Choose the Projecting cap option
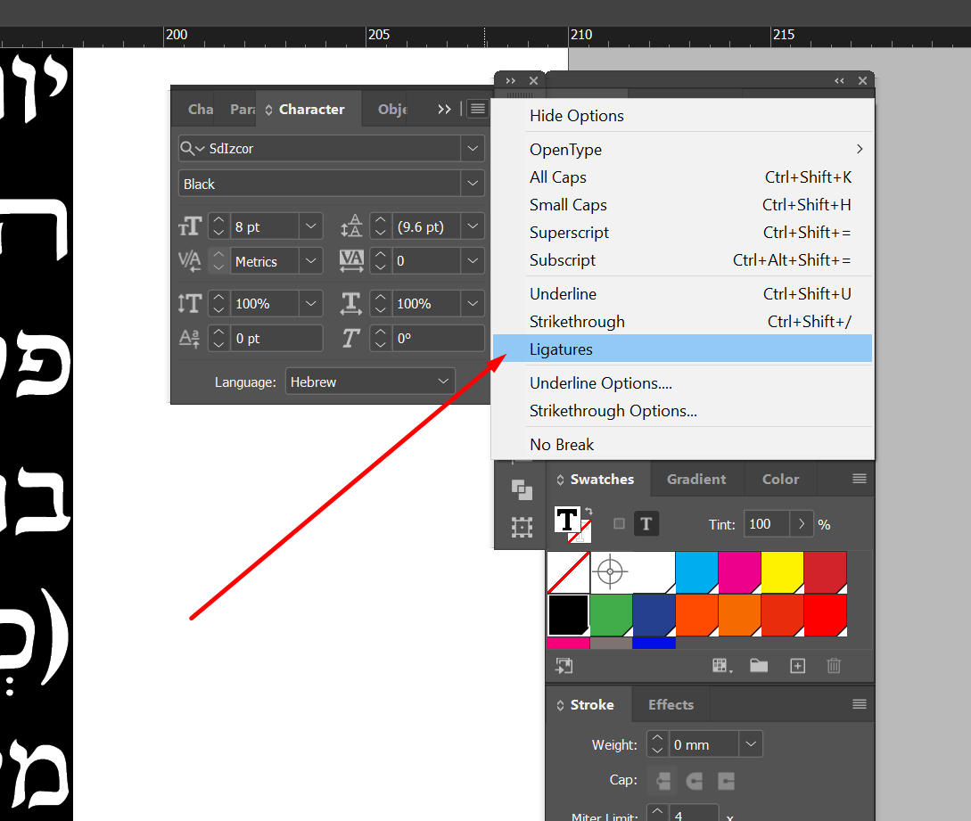 [726, 781]
